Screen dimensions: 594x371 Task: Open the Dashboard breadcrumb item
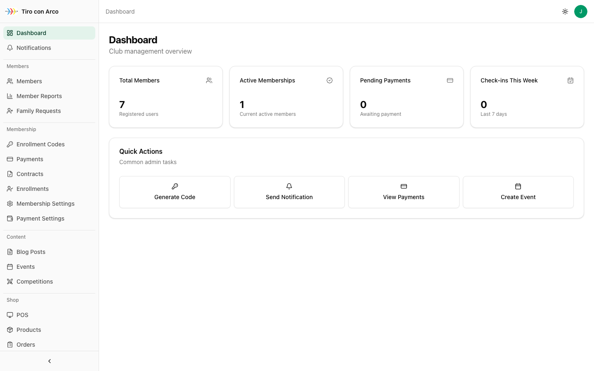click(x=120, y=12)
